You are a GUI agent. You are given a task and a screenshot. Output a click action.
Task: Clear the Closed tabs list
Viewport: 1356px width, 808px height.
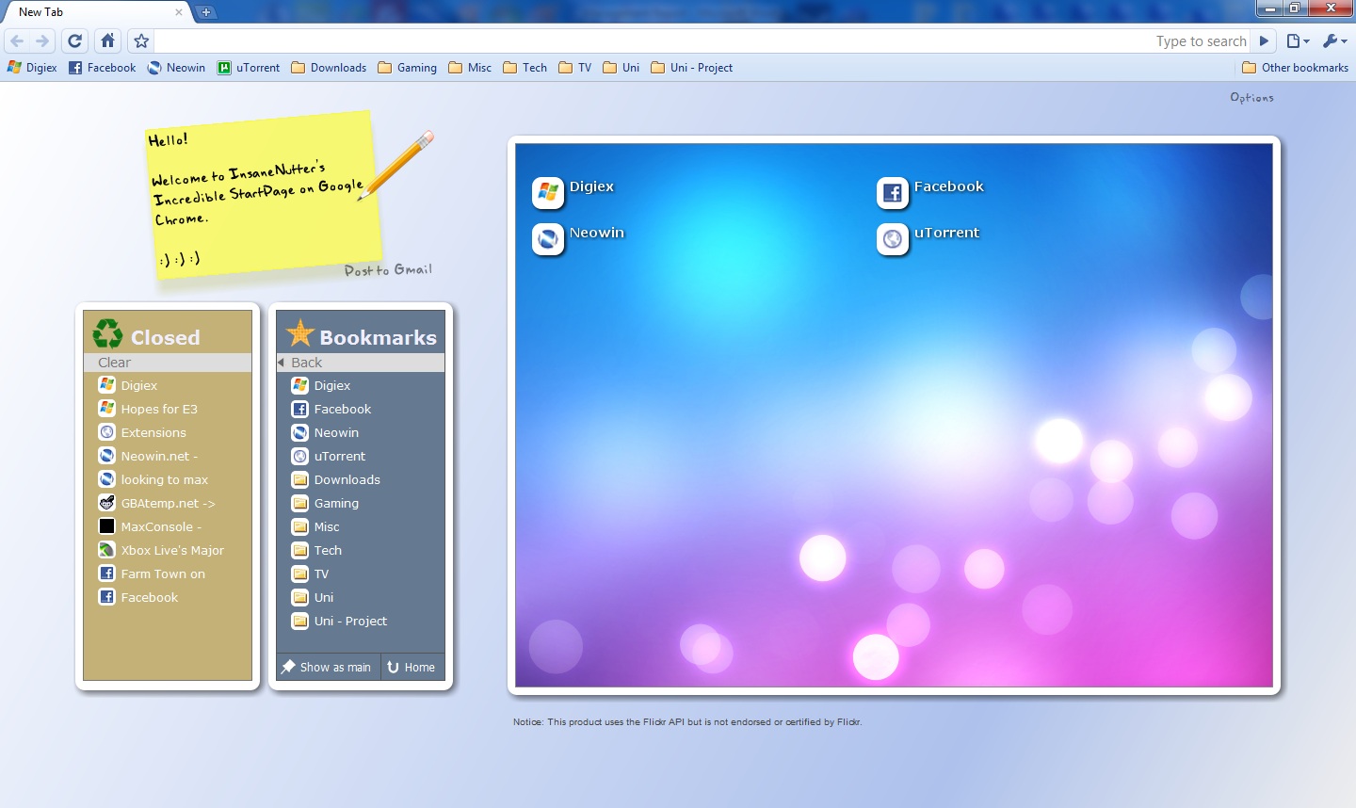coord(115,363)
